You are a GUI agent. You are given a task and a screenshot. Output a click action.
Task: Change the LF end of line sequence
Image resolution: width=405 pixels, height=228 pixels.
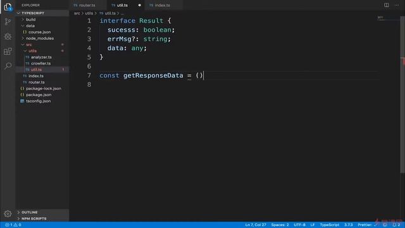pos(313,225)
